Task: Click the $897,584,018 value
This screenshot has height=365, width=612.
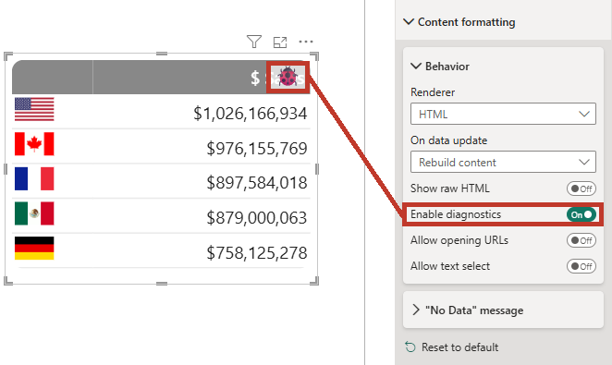Action: [257, 183]
